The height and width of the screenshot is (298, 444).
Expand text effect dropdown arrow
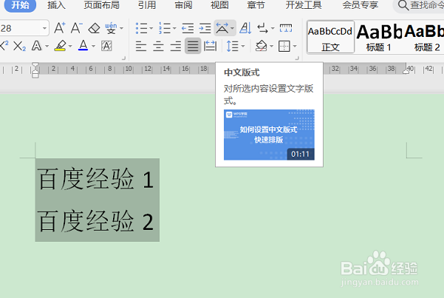click(x=47, y=46)
